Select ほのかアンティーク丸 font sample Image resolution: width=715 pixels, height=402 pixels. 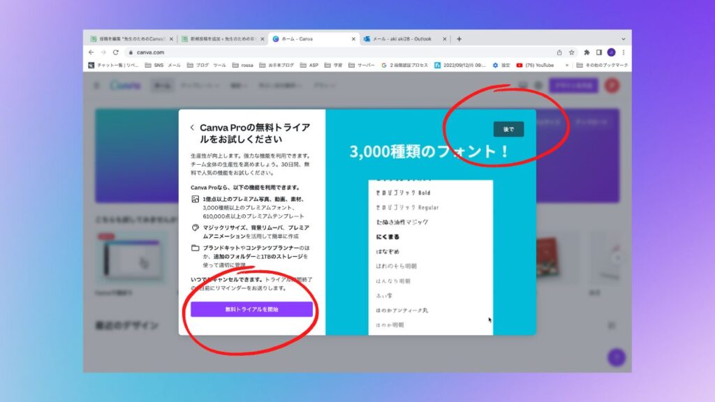tap(401, 311)
